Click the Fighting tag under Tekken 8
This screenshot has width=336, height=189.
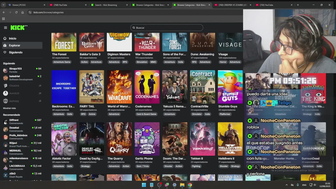point(196,166)
